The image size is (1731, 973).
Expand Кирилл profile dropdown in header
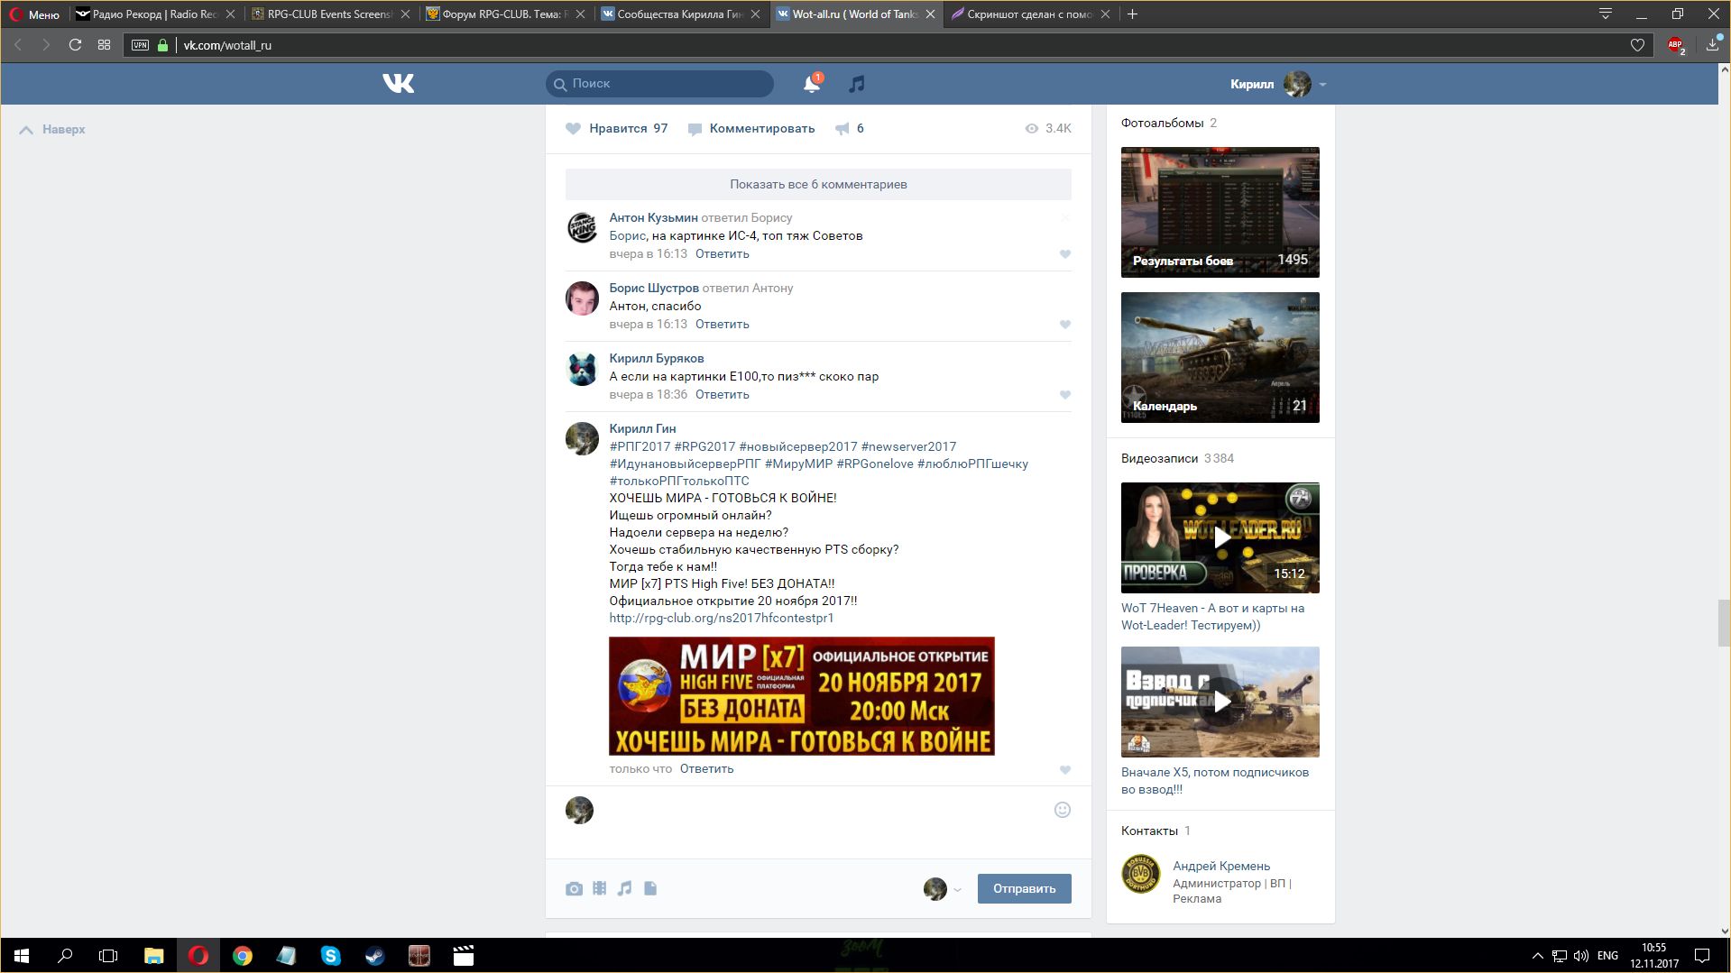(x=1322, y=85)
